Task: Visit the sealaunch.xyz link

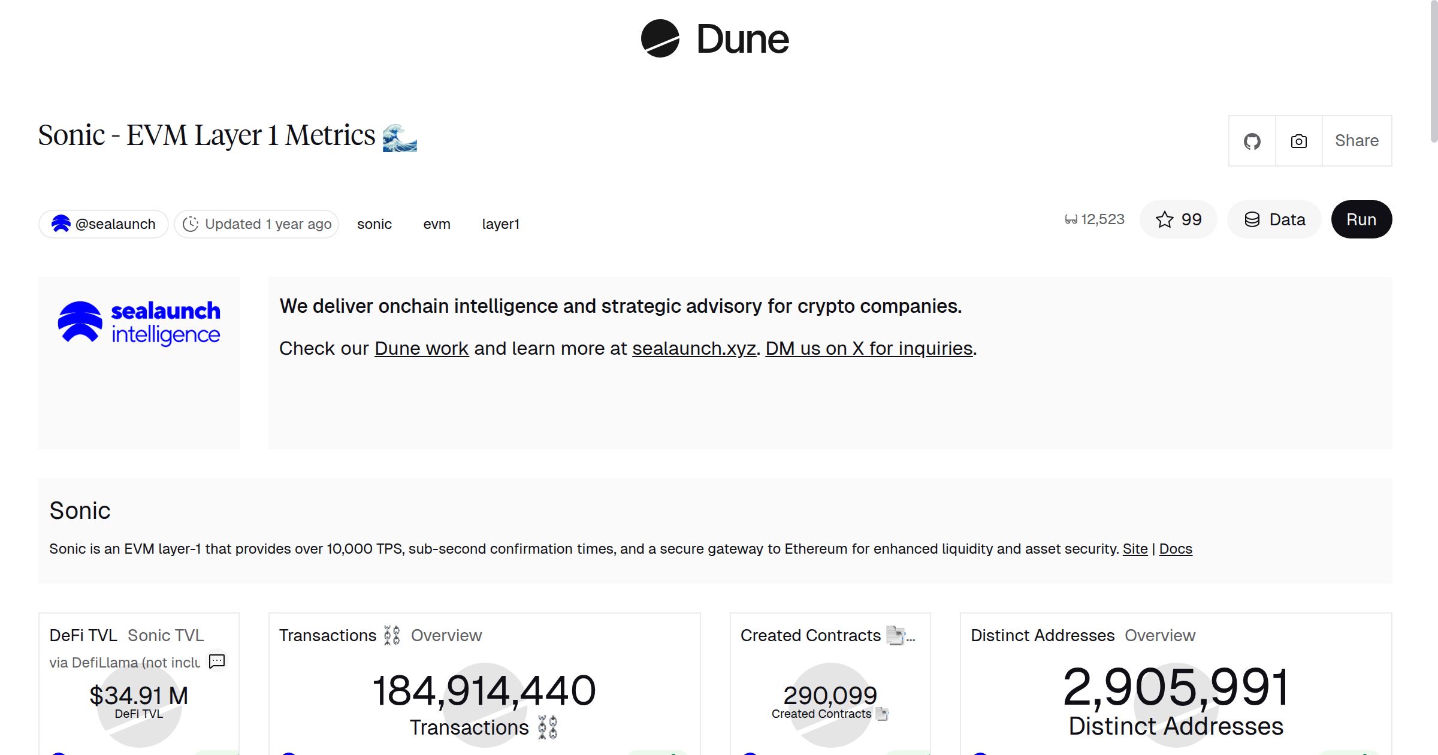Action: click(x=694, y=348)
